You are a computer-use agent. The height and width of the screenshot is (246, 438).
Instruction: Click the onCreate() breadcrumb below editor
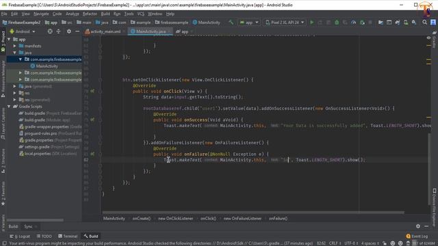coord(142,219)
